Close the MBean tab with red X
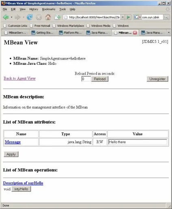 135,32
